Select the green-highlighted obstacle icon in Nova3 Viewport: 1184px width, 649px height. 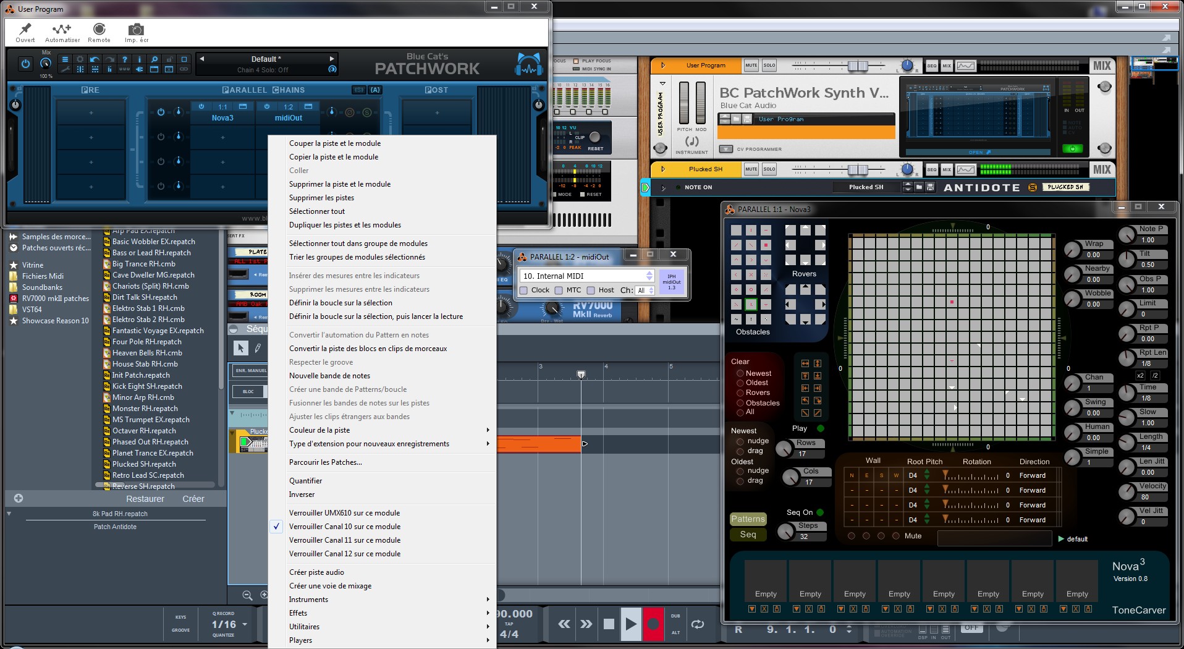click(x=751, y=304)
